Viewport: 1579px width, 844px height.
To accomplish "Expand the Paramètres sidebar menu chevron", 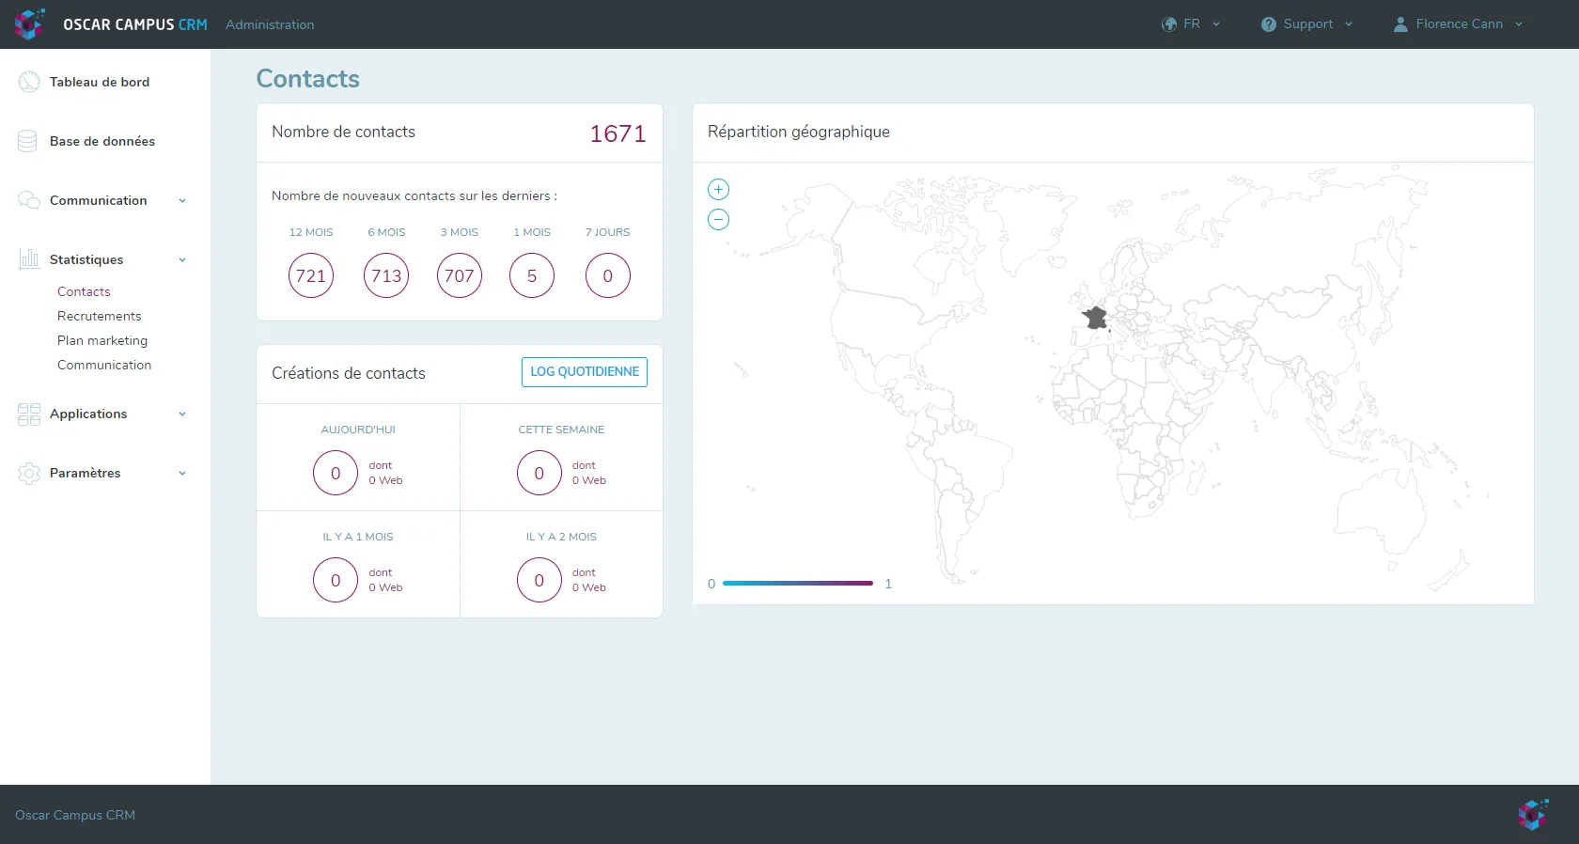I will click(x=182, y=474).
